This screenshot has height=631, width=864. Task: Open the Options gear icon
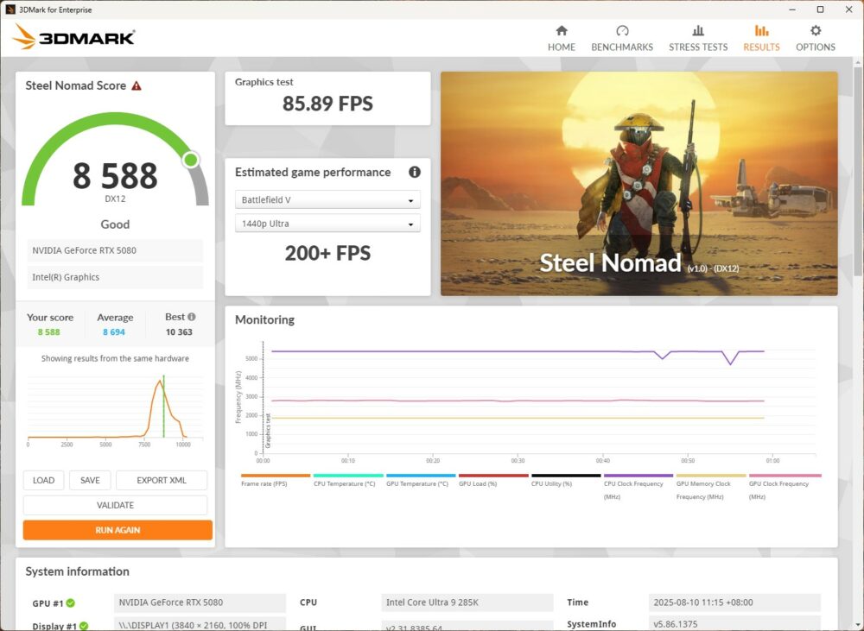816,31
